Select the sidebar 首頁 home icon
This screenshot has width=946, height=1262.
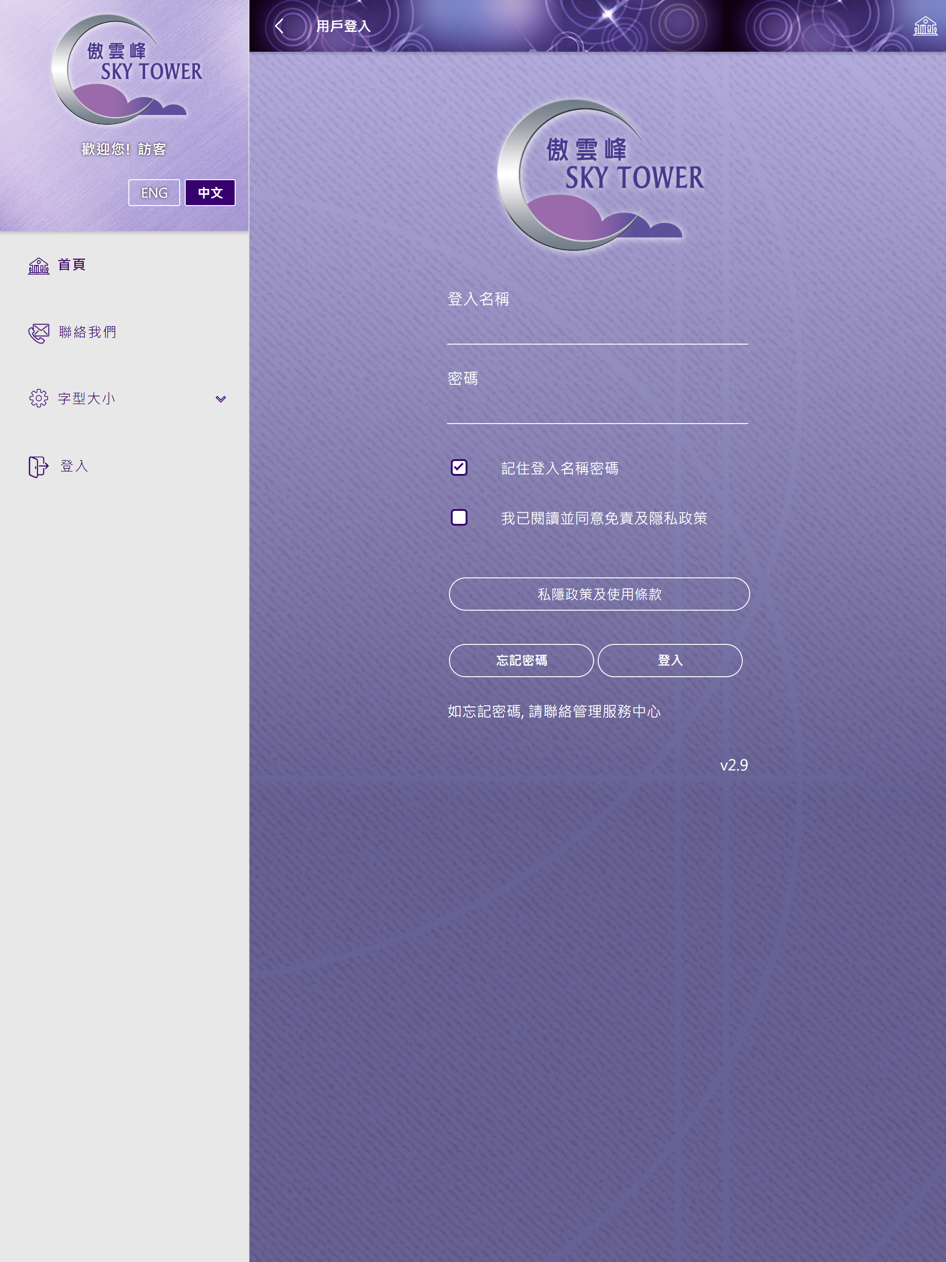click(39, 265)
